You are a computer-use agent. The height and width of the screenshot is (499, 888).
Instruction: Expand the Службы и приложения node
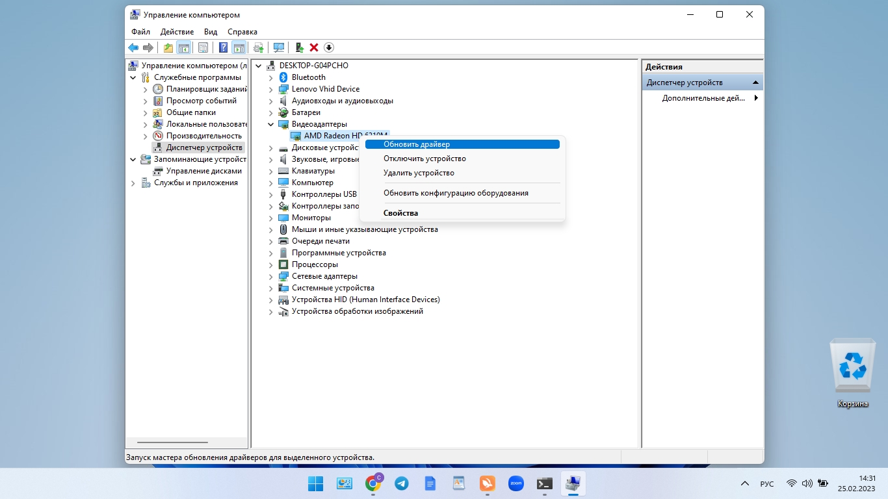133,183
